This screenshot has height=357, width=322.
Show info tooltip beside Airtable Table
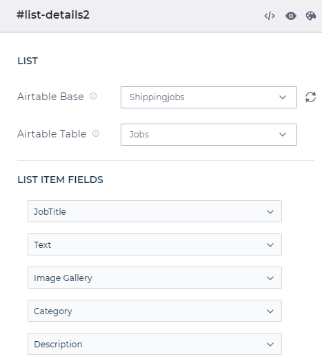[96, 133]
